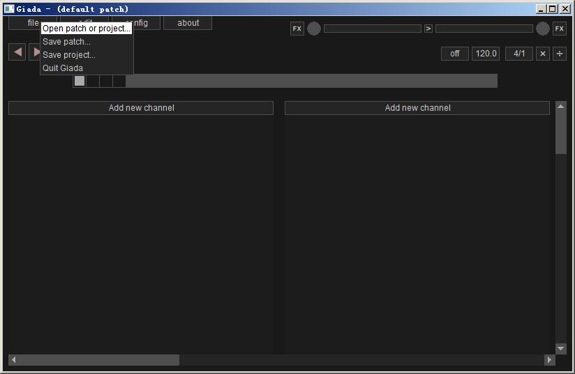Screen dimensions: 575x374
Task: Open the about menu button
Action: tap(188, 23)
